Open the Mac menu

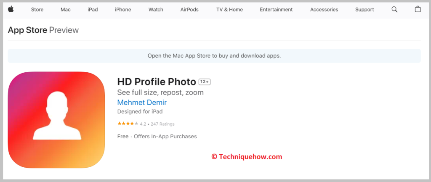click(66, 10)
